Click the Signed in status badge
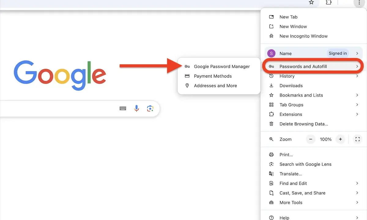The width and height of the screenshot is (367, 220). 338,53
